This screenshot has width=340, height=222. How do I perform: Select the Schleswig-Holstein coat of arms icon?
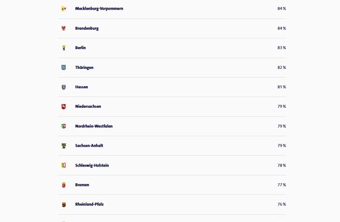click(64, 165)
